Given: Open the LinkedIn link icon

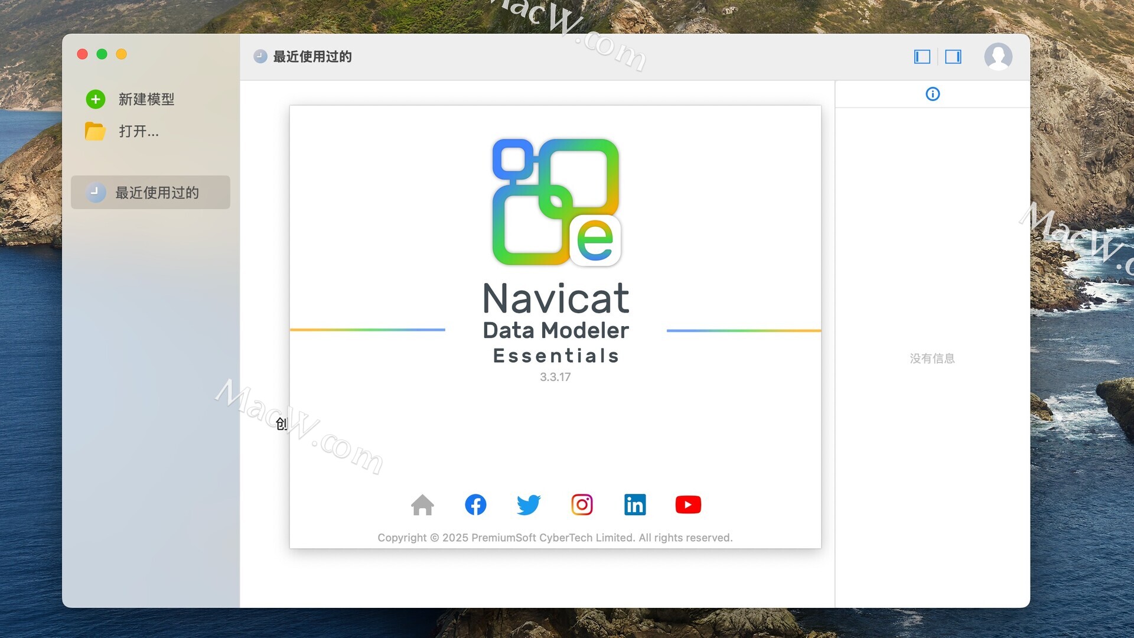Looking at the screenshot, I should tap(635, 504).
